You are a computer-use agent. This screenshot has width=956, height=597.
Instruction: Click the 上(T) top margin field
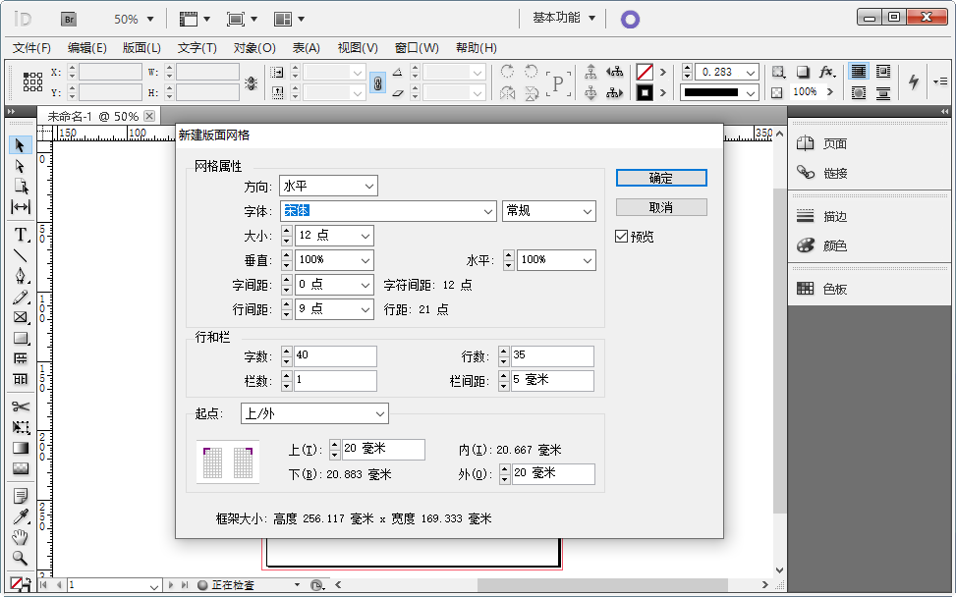point(383,450)
